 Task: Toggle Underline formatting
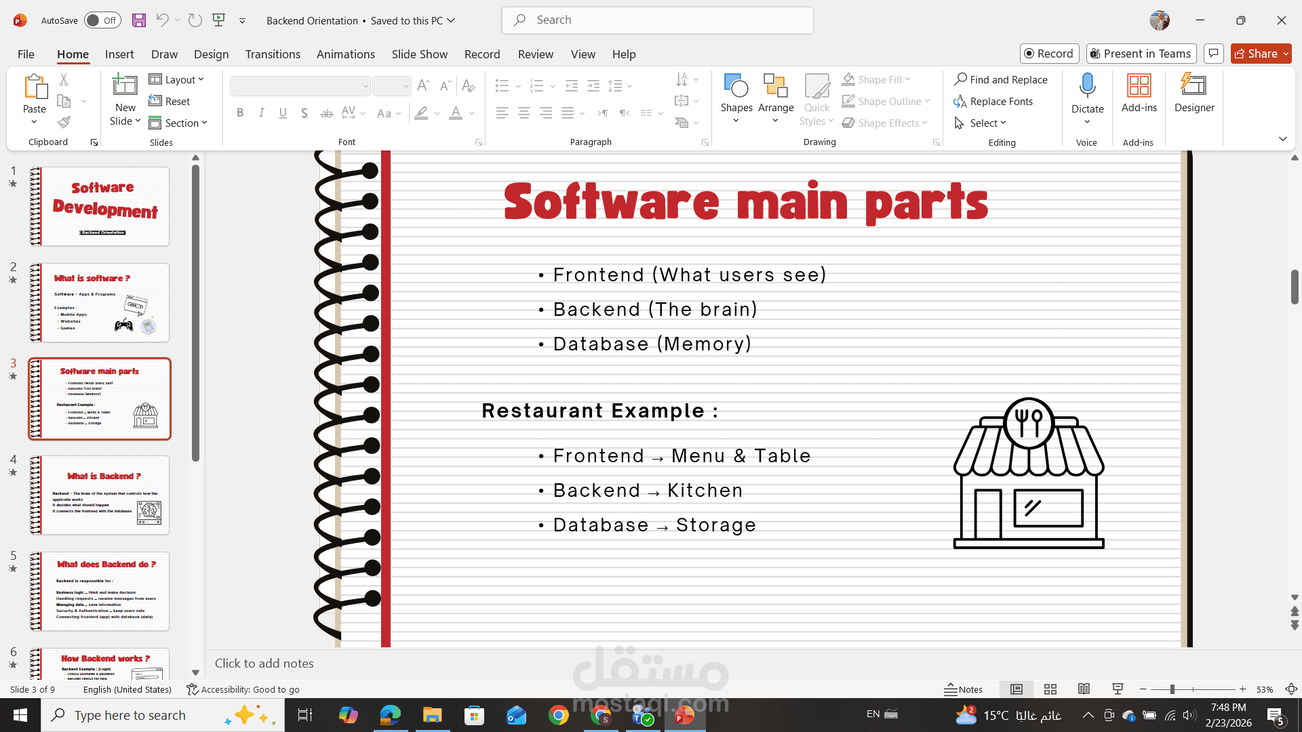[x=283, y=113]
